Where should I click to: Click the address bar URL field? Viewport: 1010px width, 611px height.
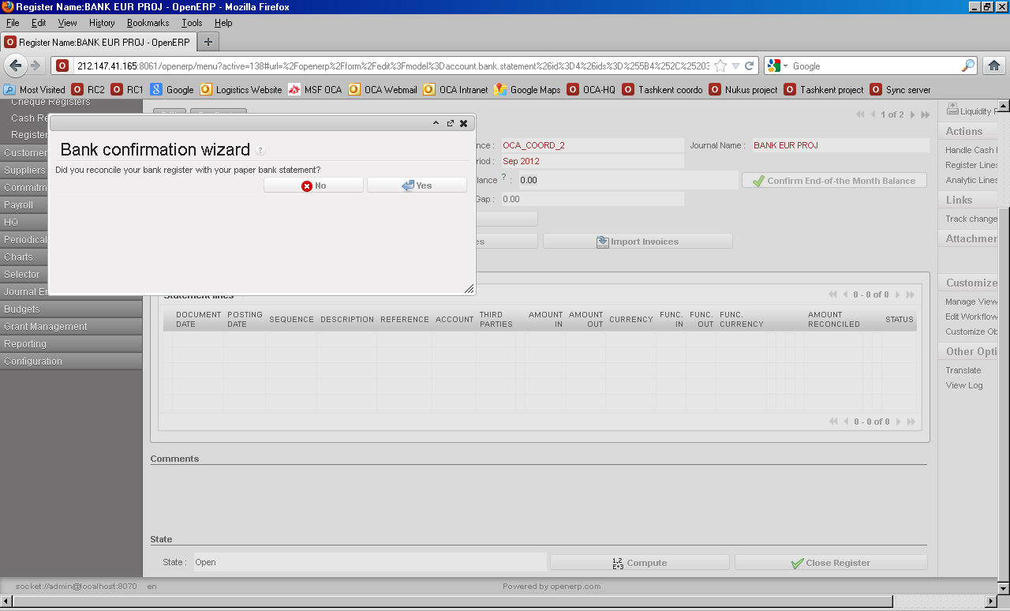point(393,66)
